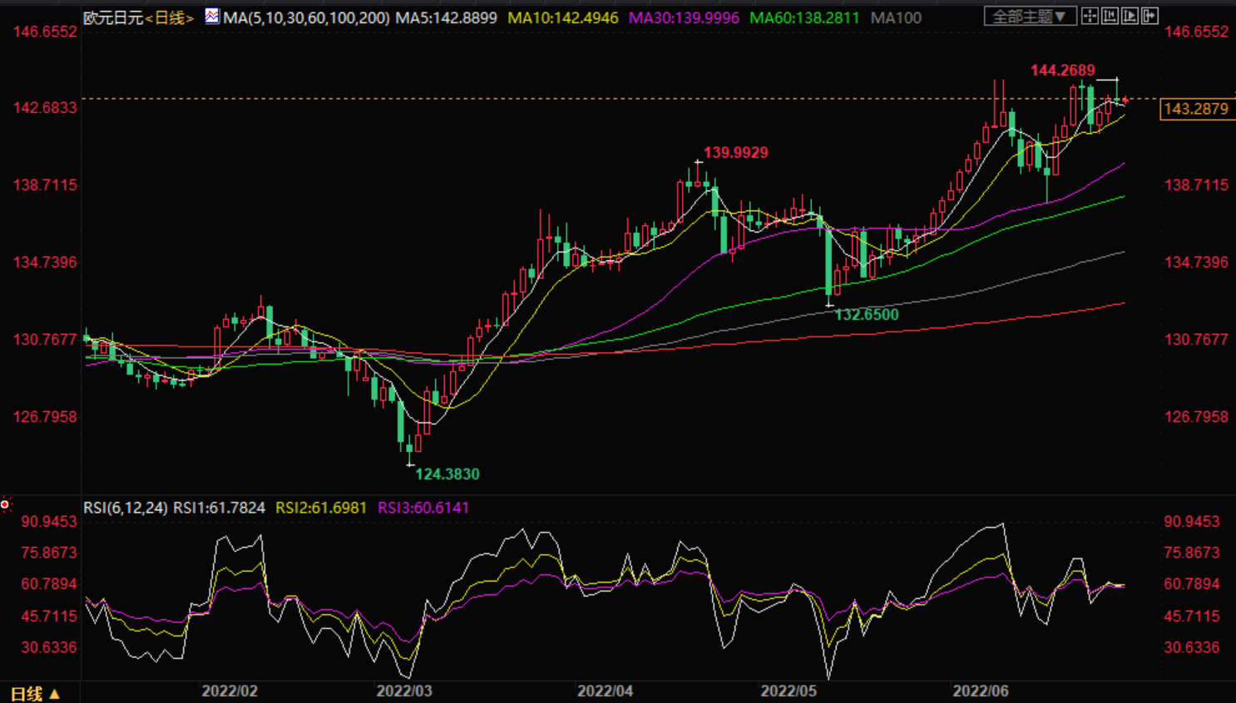
Task: Click the 144.2689 high price label
Action: pos(1062,71)
